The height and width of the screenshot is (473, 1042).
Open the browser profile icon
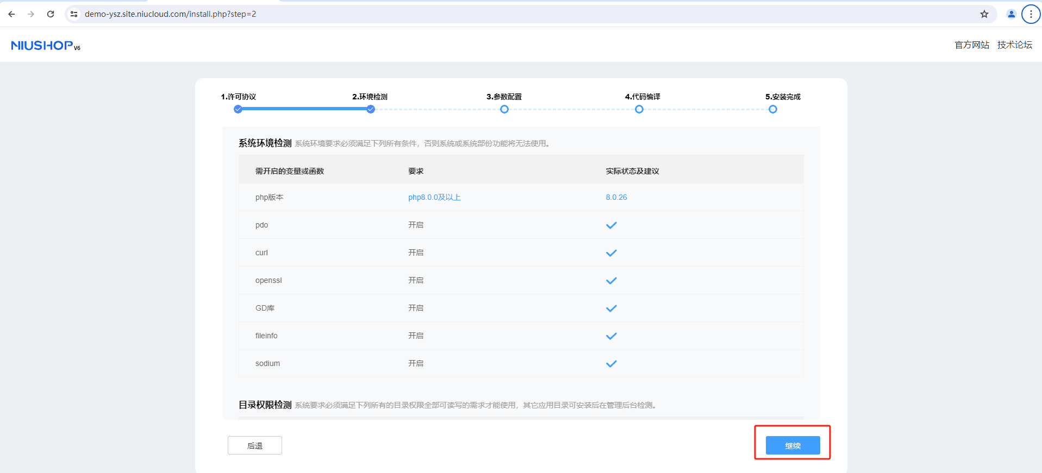point(1011,14)
